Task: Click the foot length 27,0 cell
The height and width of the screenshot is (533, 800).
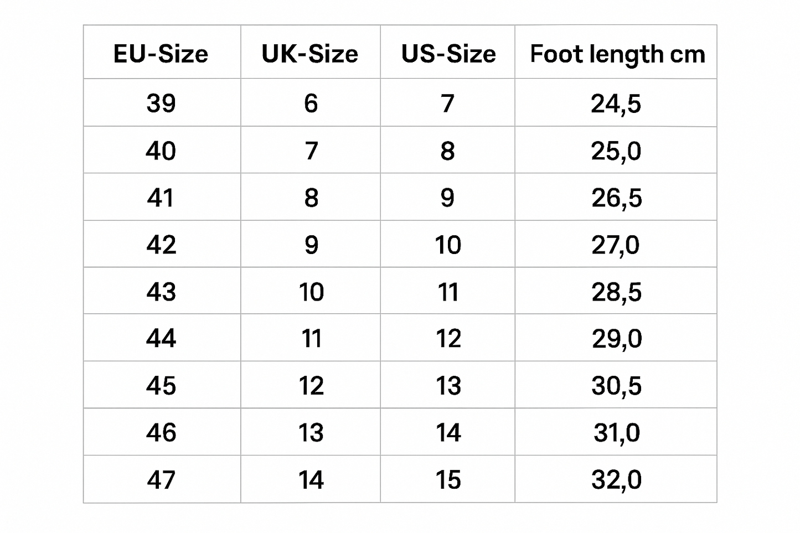Action: (x=616, y=245)
